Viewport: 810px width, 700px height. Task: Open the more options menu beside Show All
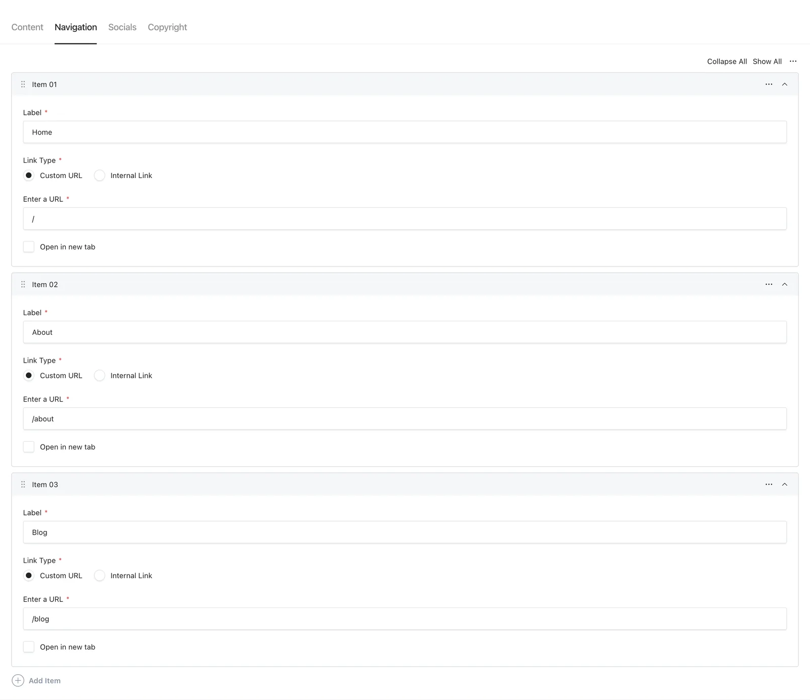pyautogui.click(x=793, y=61)
